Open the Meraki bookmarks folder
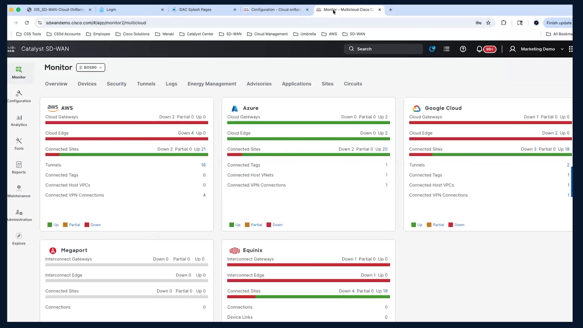Viewport: 583px width, 328px height. [165, 34]
